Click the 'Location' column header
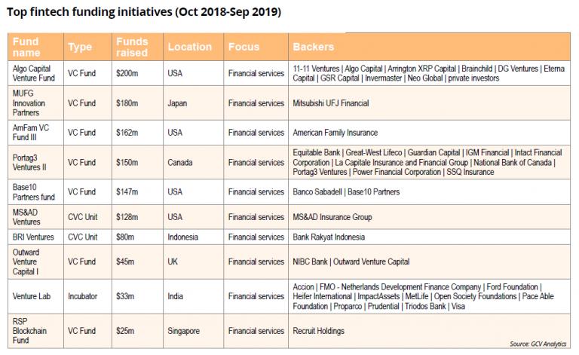Screen dimensions: 579x355 [x=190, y=47]
